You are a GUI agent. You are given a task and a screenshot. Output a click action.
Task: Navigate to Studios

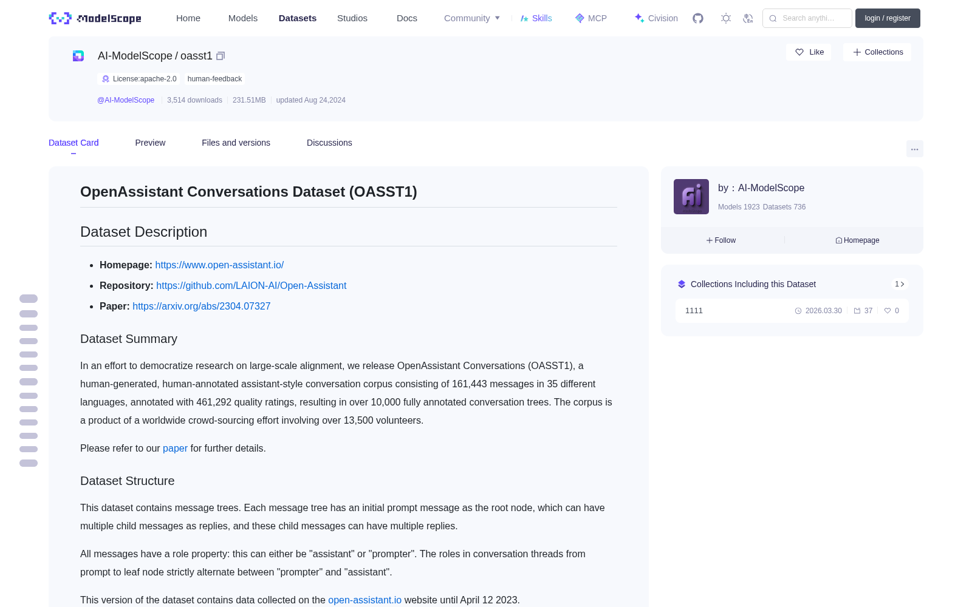coord(352,18)
